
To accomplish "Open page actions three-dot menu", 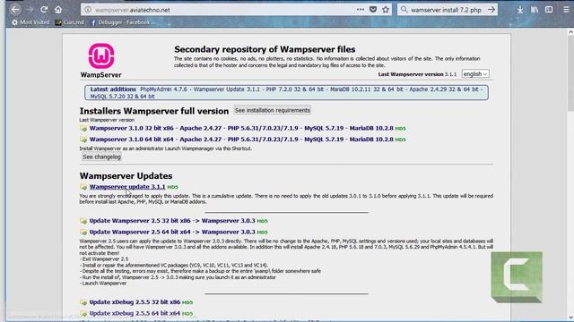I will pyautogui.click(x=361, y=10).
